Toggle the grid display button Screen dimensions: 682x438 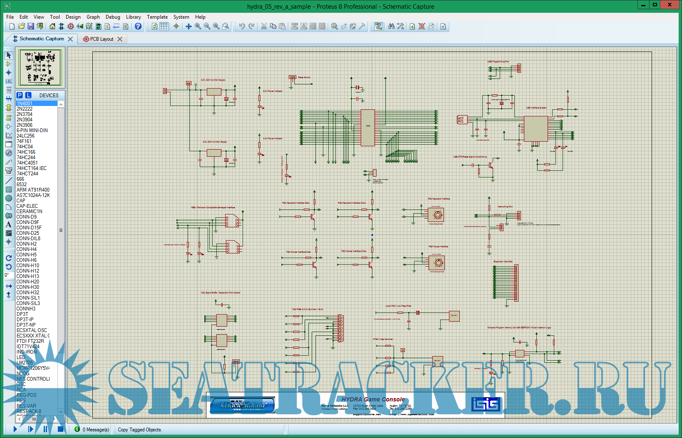point(164,27)
